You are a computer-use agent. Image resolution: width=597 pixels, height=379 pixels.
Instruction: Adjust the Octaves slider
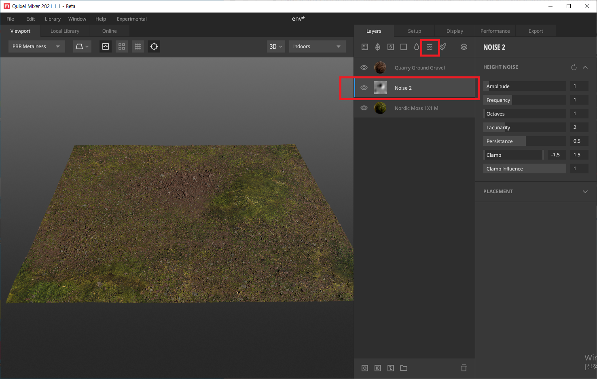tap(525, 114)
